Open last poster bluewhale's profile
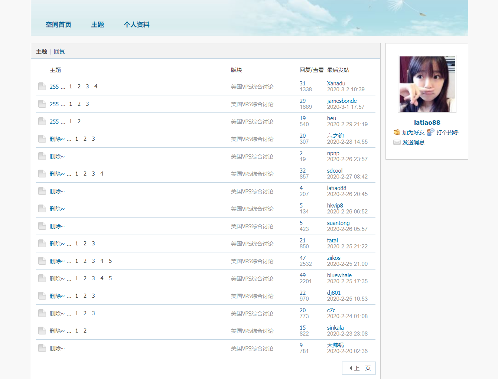 [339, 275]
